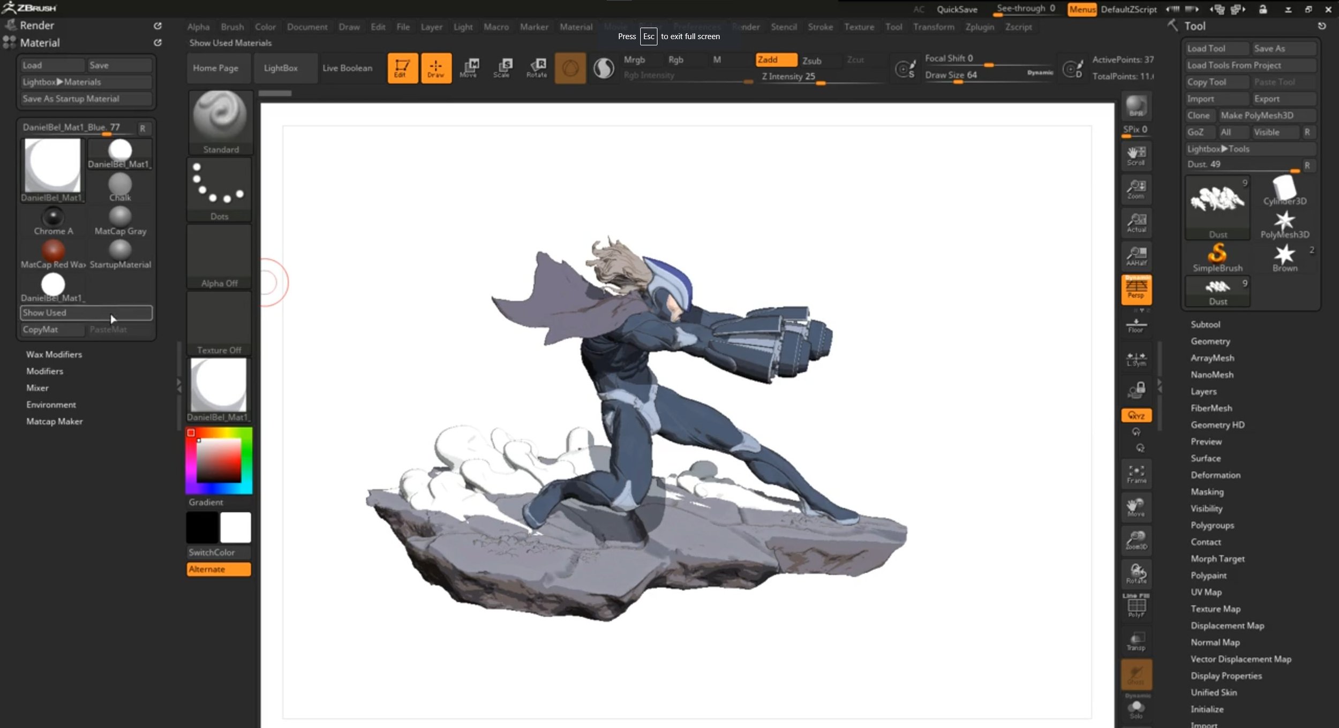1339x728 pixels.
Task: Click the Frame view icon
Action: (1136, 474)
